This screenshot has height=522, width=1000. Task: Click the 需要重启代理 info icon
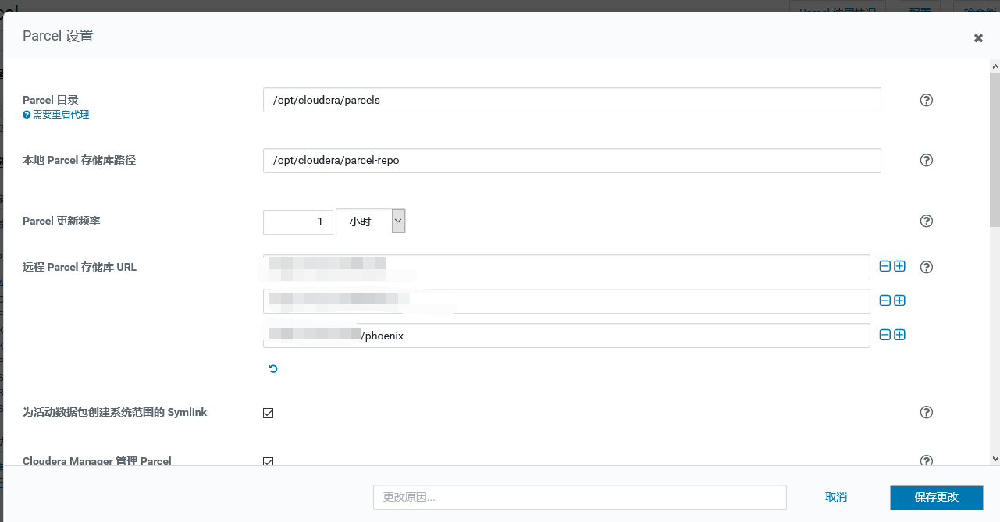click(27, 115)
